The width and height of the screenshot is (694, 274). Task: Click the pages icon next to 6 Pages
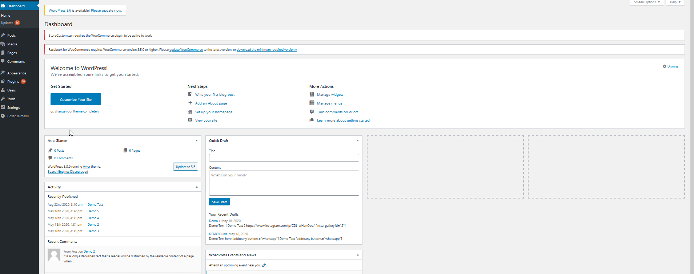(x=125, y=150)
